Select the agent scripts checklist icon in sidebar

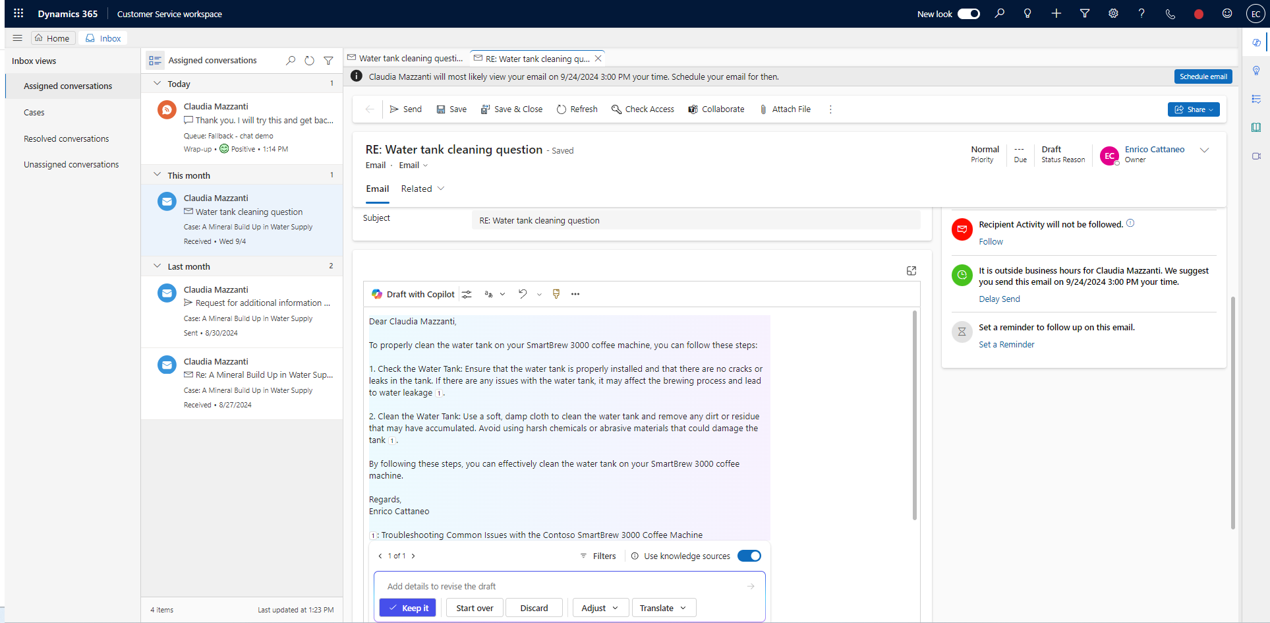[1257, 99]
